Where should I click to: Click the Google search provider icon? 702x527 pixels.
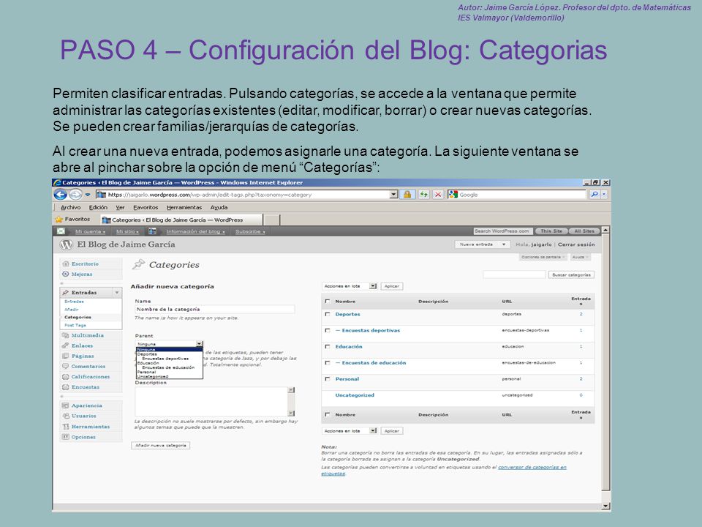pos(453,195)
